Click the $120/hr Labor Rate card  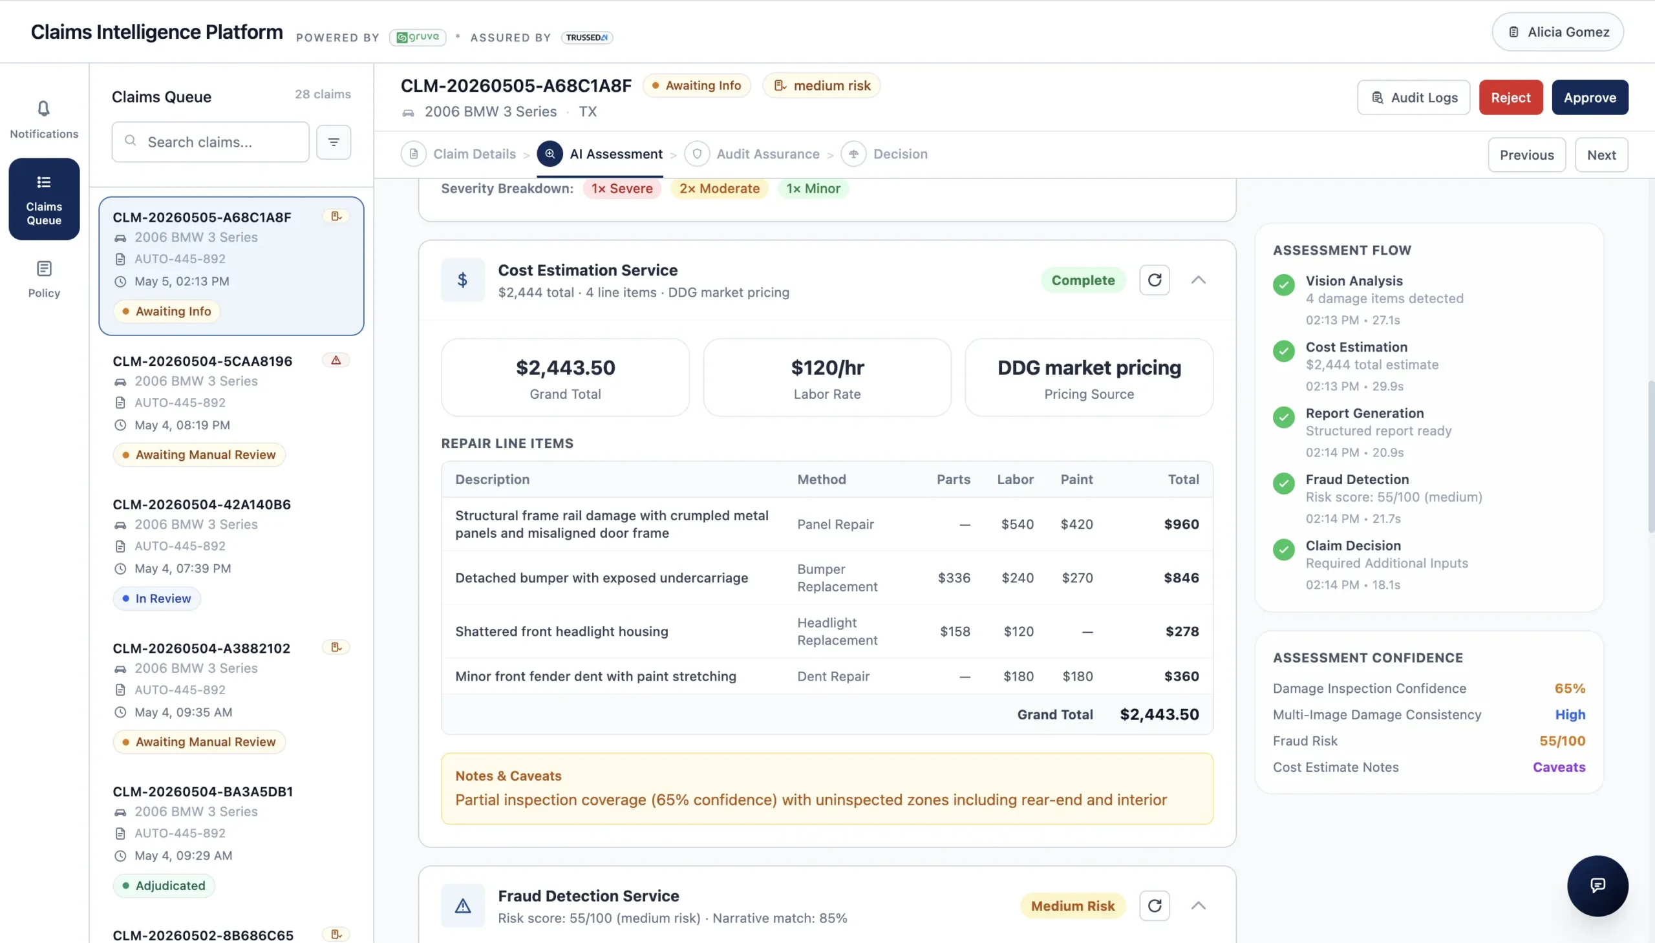827,377
